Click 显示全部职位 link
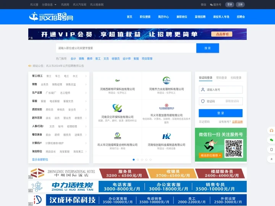Image resolution: width=275 pixels, height=206 pixels. click(40, 159)
